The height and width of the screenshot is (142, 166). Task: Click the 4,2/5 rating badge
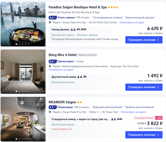53,18
